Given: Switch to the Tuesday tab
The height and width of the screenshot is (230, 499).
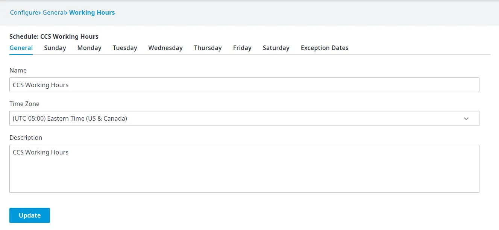Looking at the screenshot, I should pyautogui.click(x=125, y=48).
